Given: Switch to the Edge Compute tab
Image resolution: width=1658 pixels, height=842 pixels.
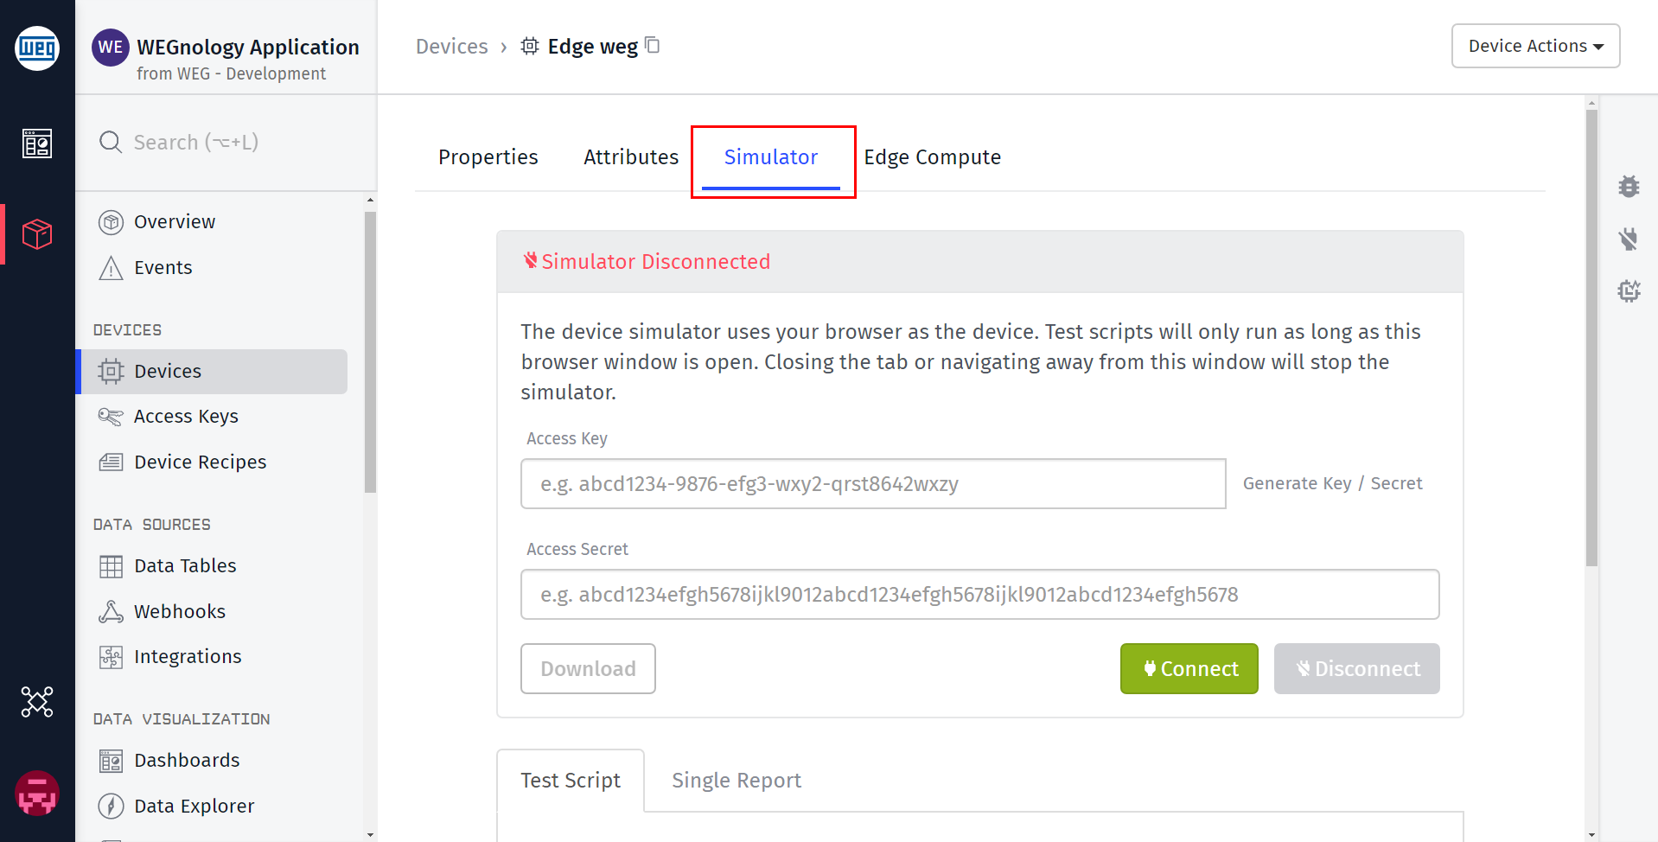Looking at the screenshot, I should point(932,157).
